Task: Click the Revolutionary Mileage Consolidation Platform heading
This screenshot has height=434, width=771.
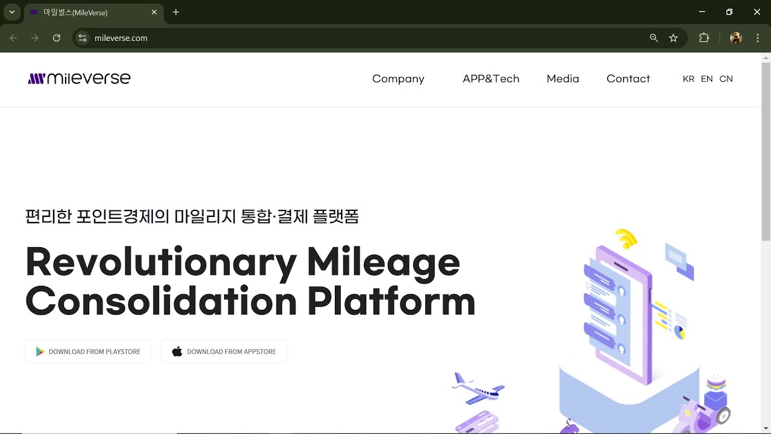Action: coord(251,281)
